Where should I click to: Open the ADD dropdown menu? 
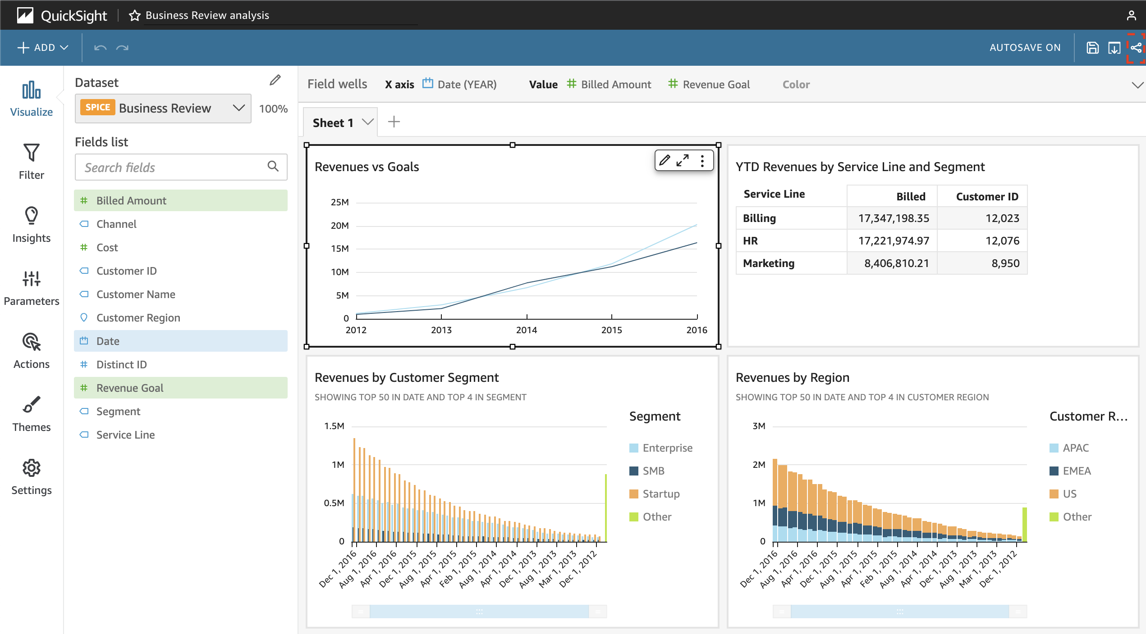click(43, 48)
